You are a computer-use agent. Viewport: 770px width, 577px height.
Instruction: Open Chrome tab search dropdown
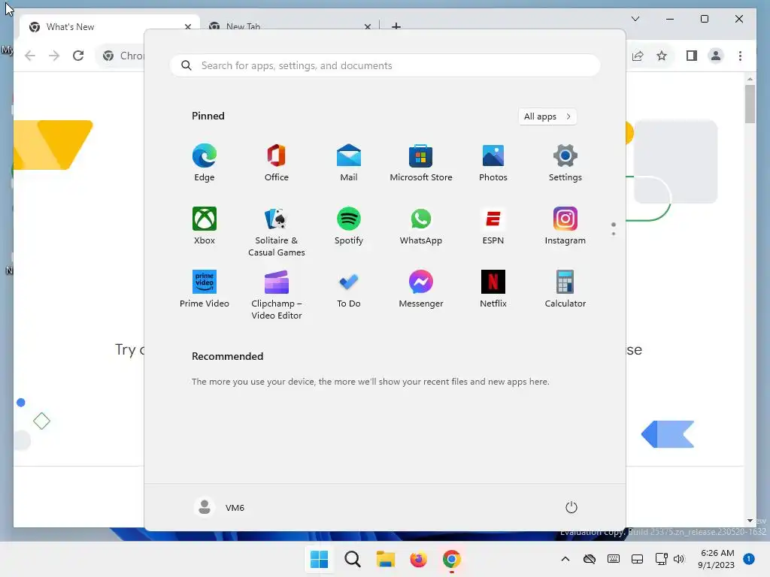(635, 19)
